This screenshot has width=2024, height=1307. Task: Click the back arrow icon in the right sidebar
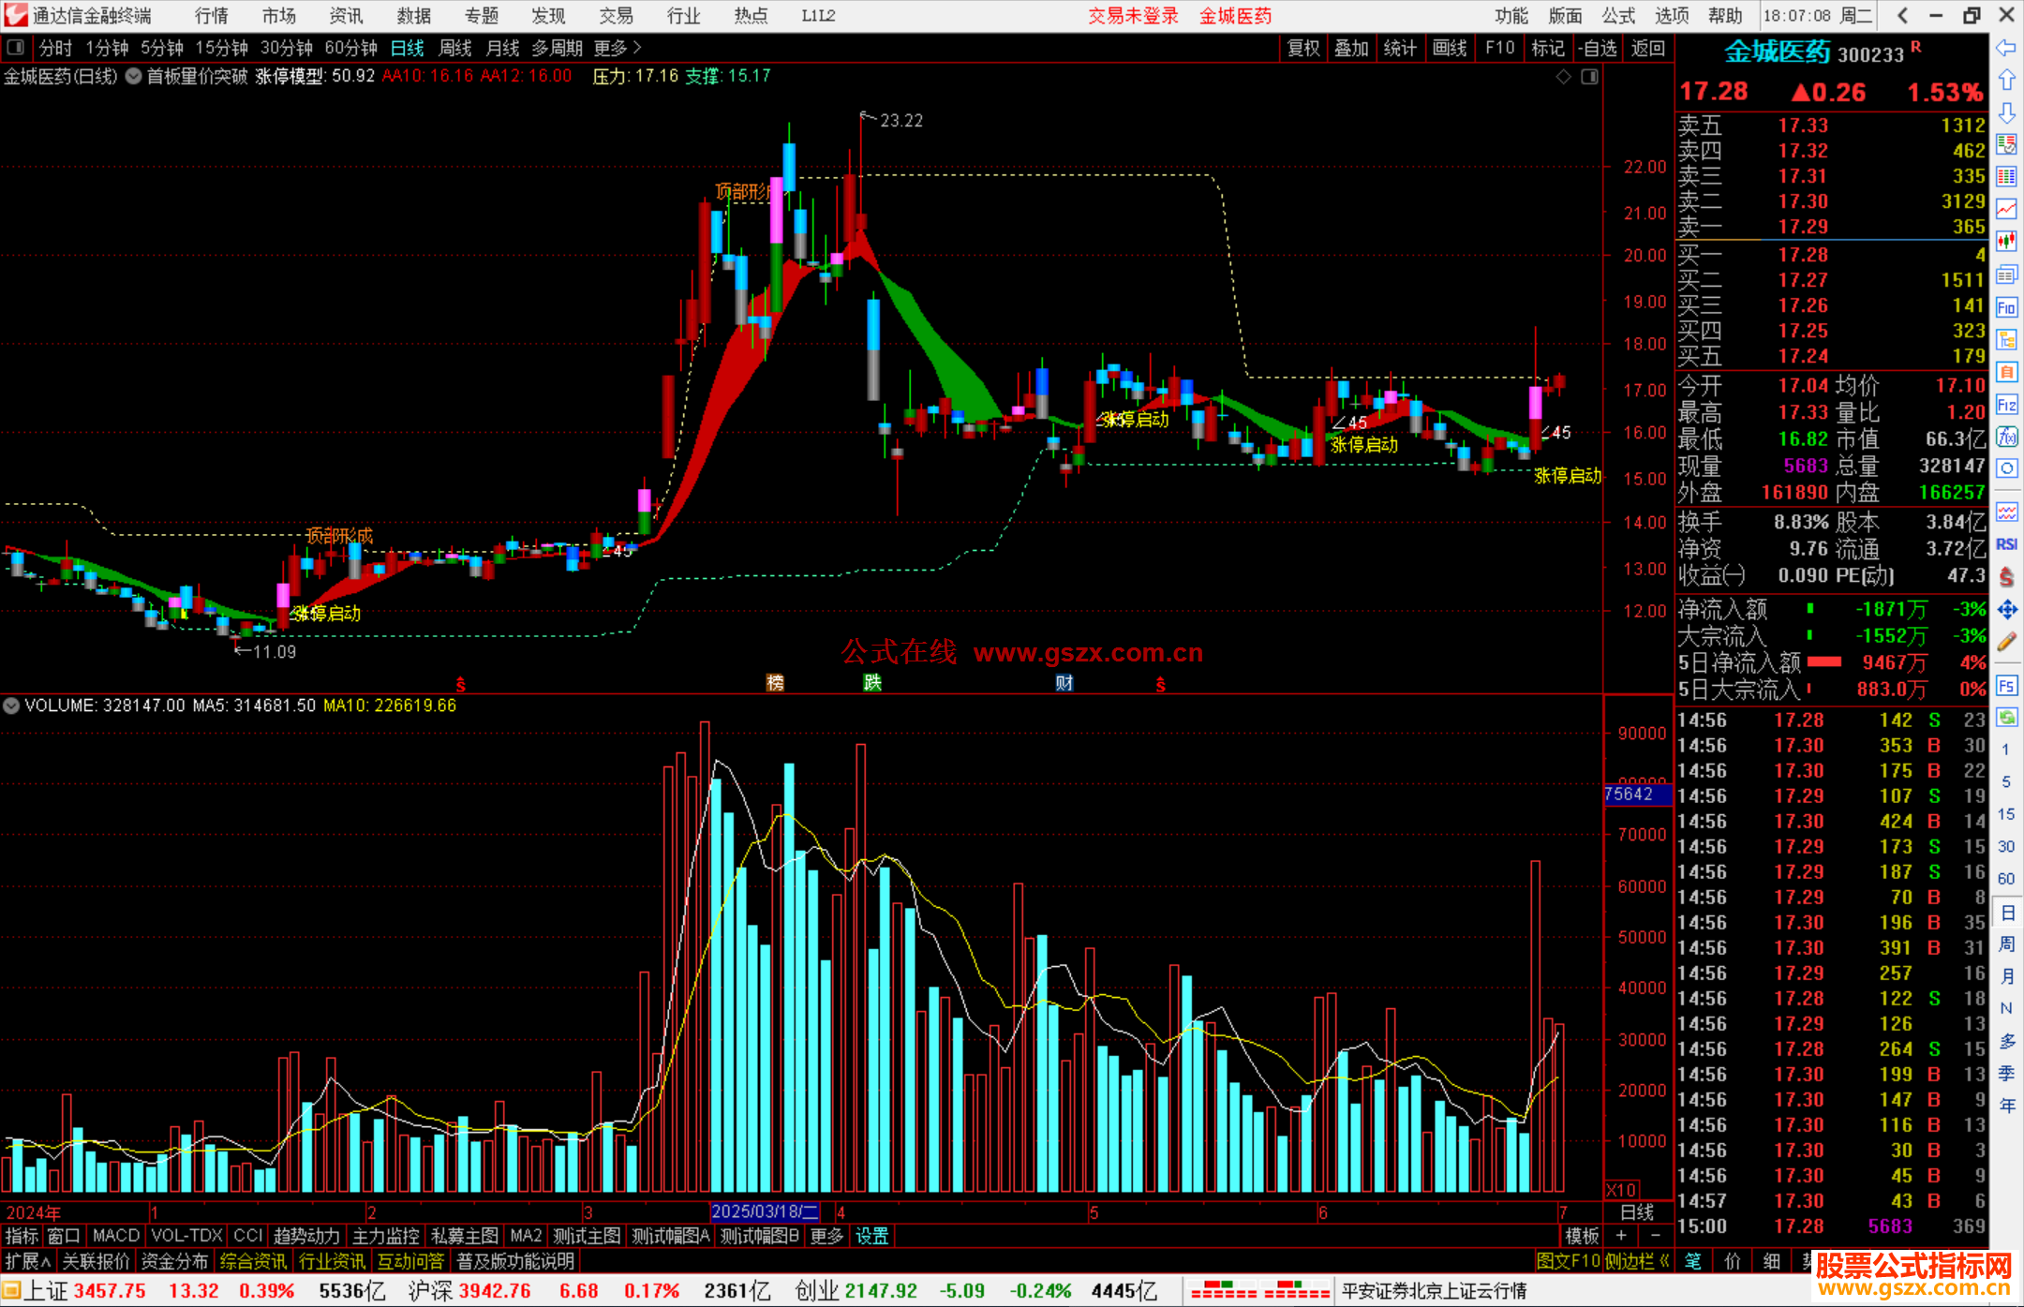click(2006, 48)
